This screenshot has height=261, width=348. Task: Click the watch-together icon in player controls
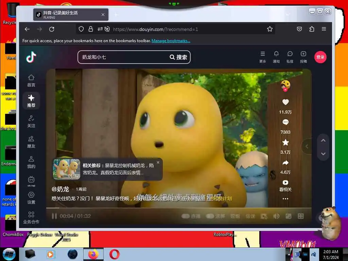point(264,216)
